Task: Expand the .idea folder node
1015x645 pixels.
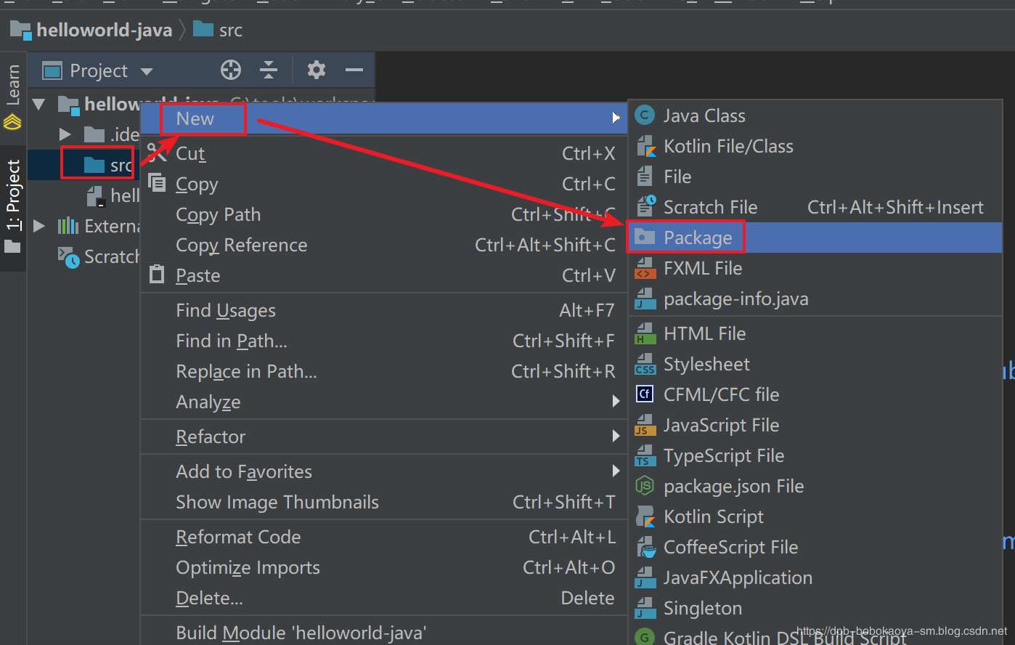Action: (65, 134)
